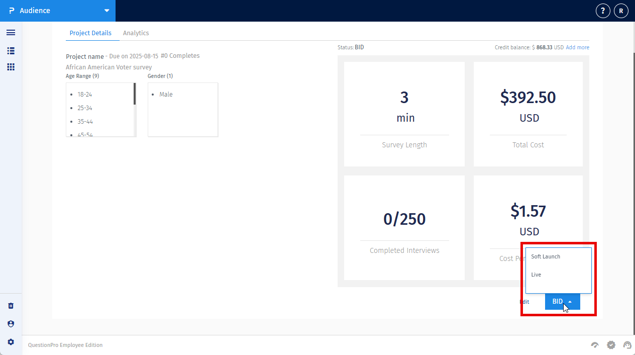Click the Edit link near the BID button
This screenshot has height=355, width=635.
point(524,302)
